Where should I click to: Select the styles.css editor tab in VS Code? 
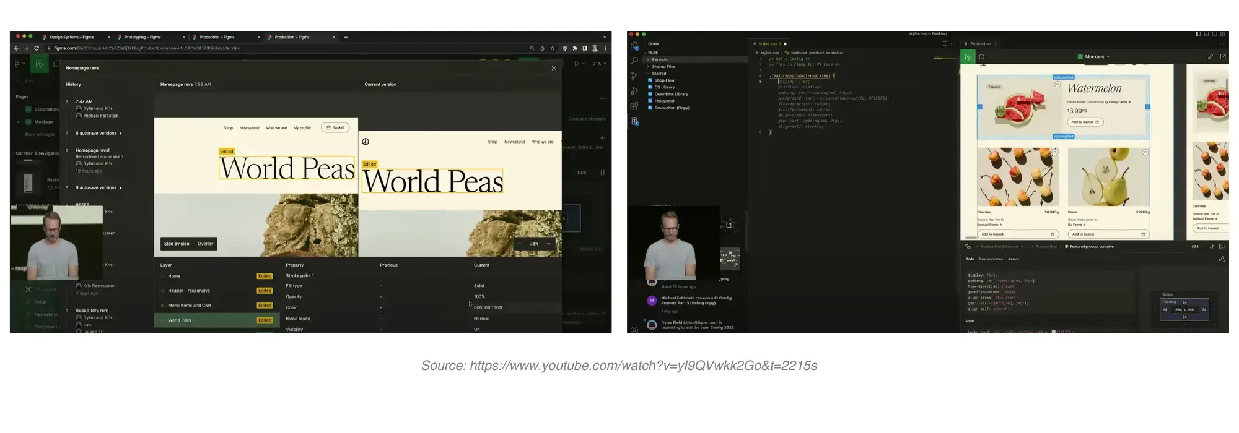pyautogui.click(x=770, y=44)
